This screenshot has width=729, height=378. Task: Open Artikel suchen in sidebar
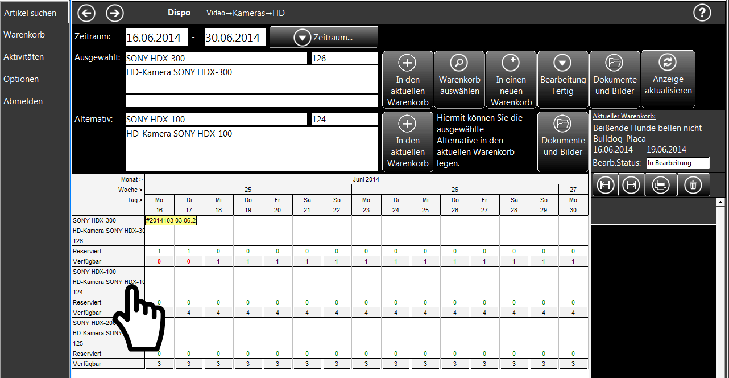tap(34, 13)
